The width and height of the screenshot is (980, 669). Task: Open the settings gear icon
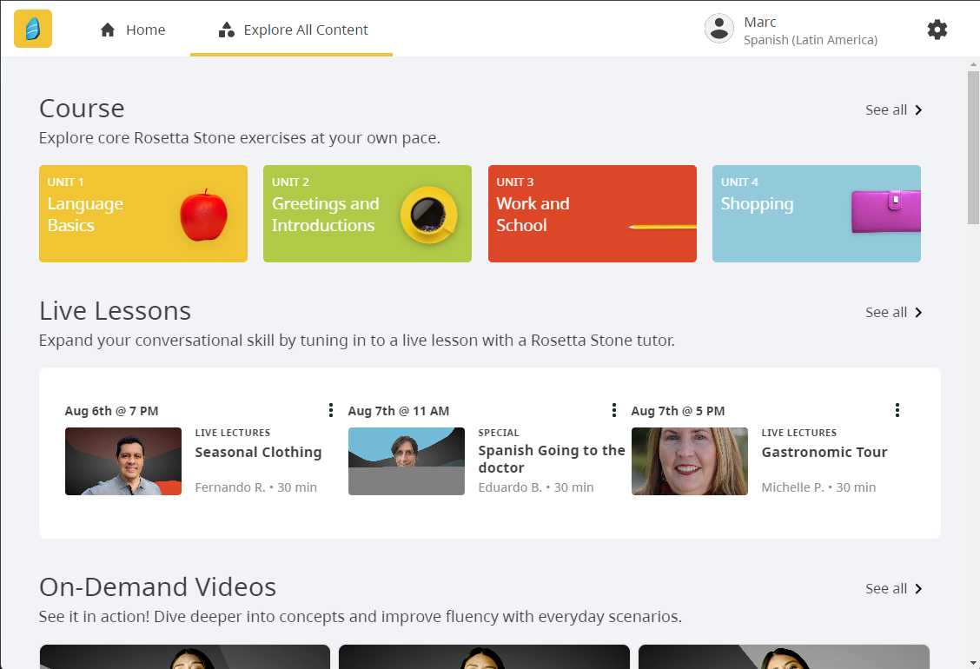click(x=937, y=30)
